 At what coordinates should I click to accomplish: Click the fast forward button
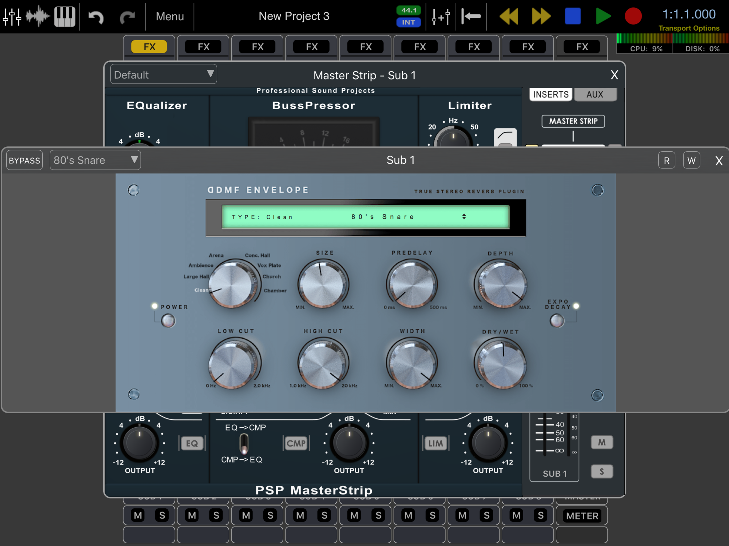click(541, 16)
